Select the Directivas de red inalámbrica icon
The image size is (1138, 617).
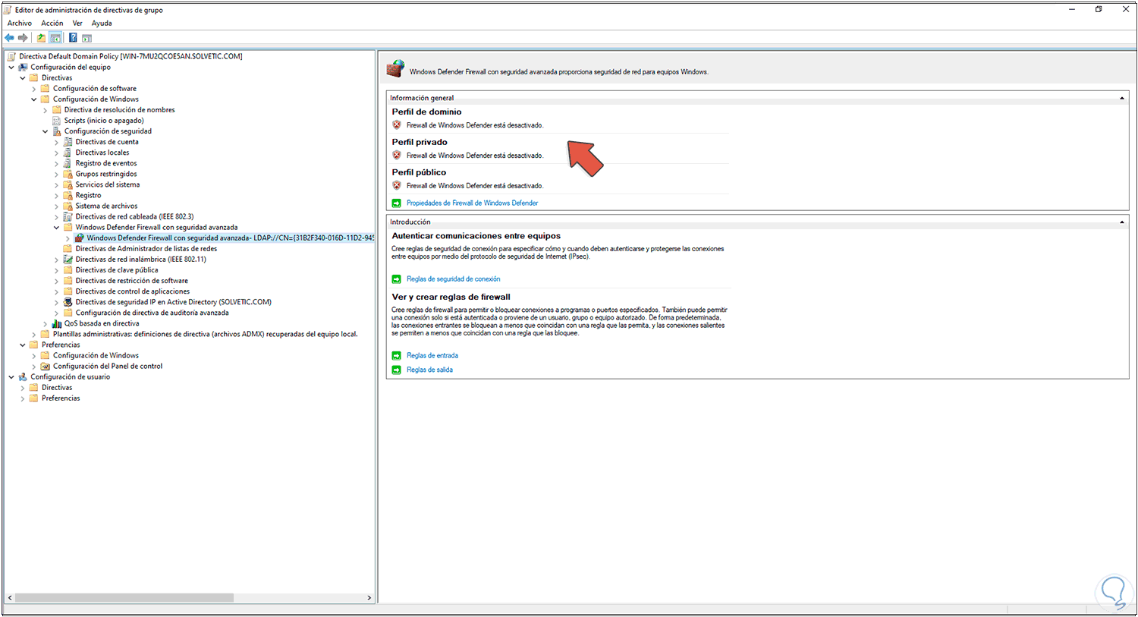click(x=68, y=260)
